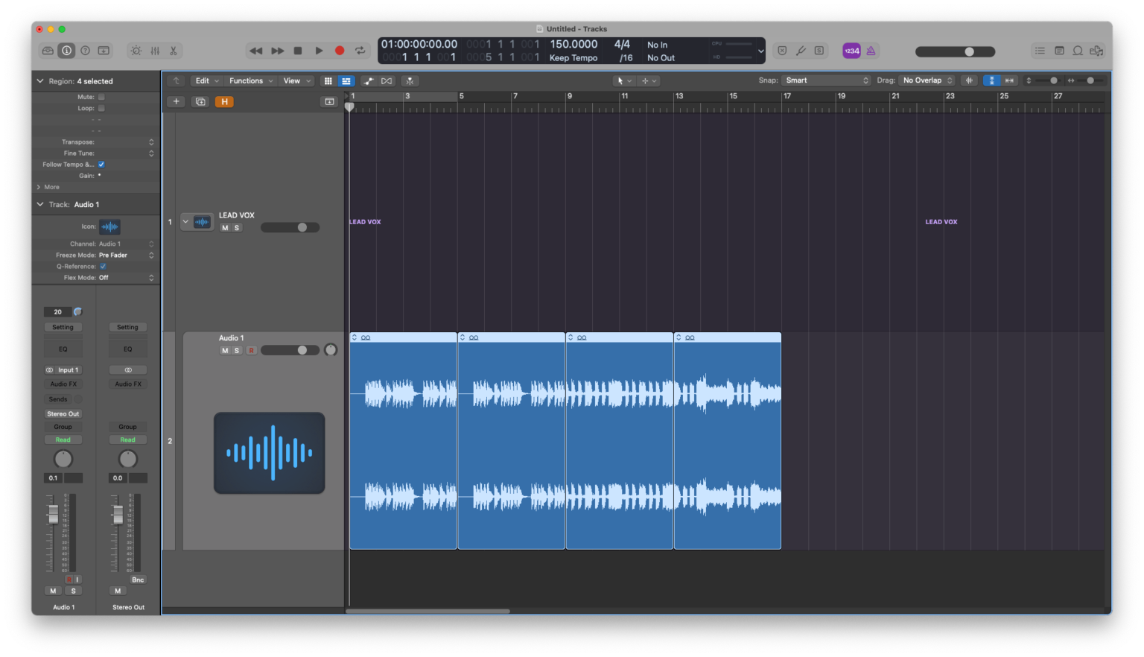Start recording with the red Record button
Screen dimensions: 1144x657
click(340, 51)
